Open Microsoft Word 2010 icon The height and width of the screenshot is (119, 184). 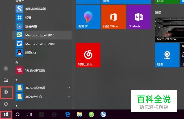pyautogui.click(x=19, y=44)
